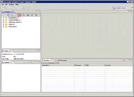Viewport: 134px width, 97px height.
Task: Click first grayed icon in Definition toolbar
Action: tap(8, 15)
